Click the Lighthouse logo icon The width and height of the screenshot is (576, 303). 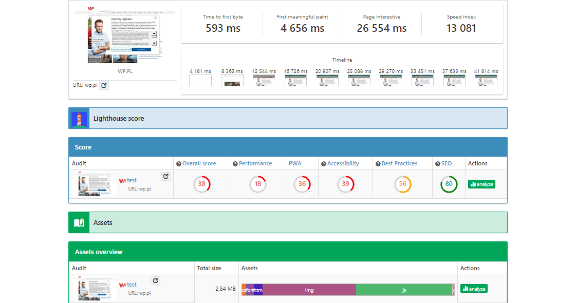tap(79, 118)
